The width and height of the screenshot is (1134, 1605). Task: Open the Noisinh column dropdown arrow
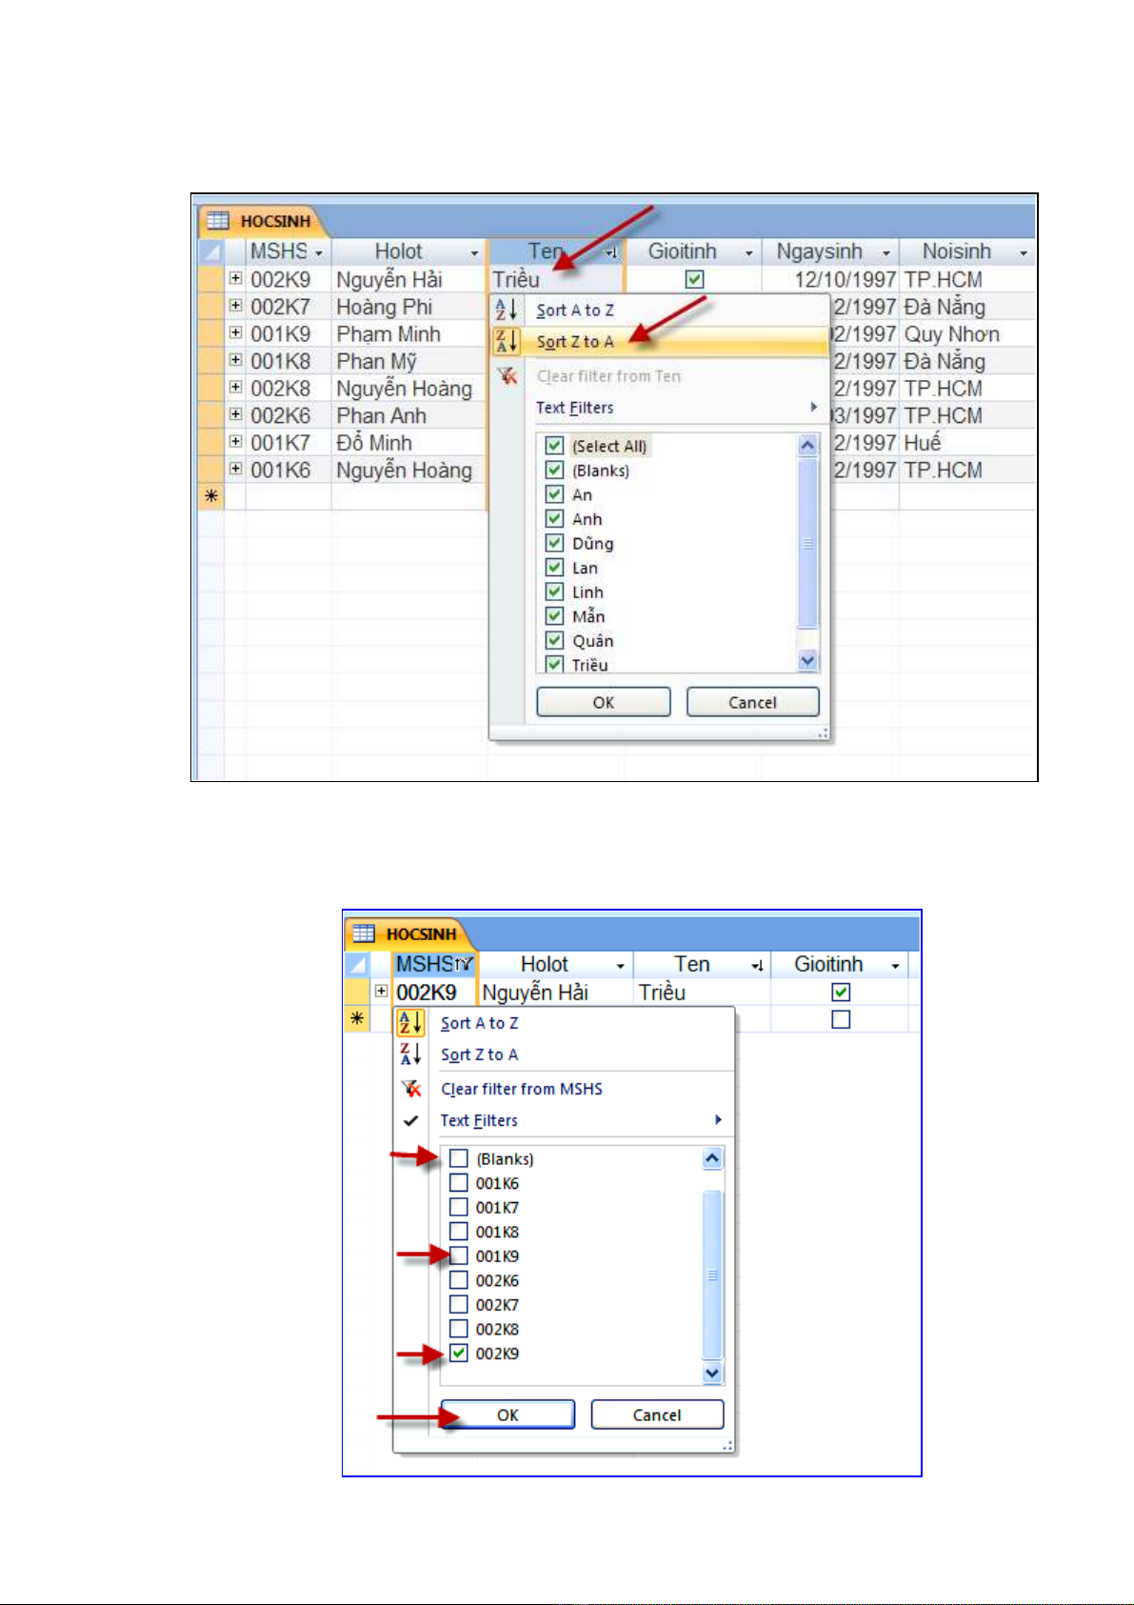pos(1023,252)
